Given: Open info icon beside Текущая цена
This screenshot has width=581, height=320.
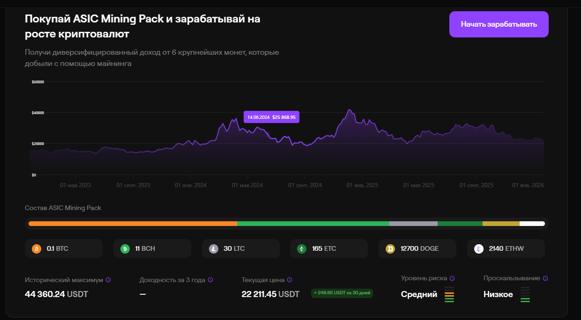Looking at the screenshot, I should [x=290, y=280].
